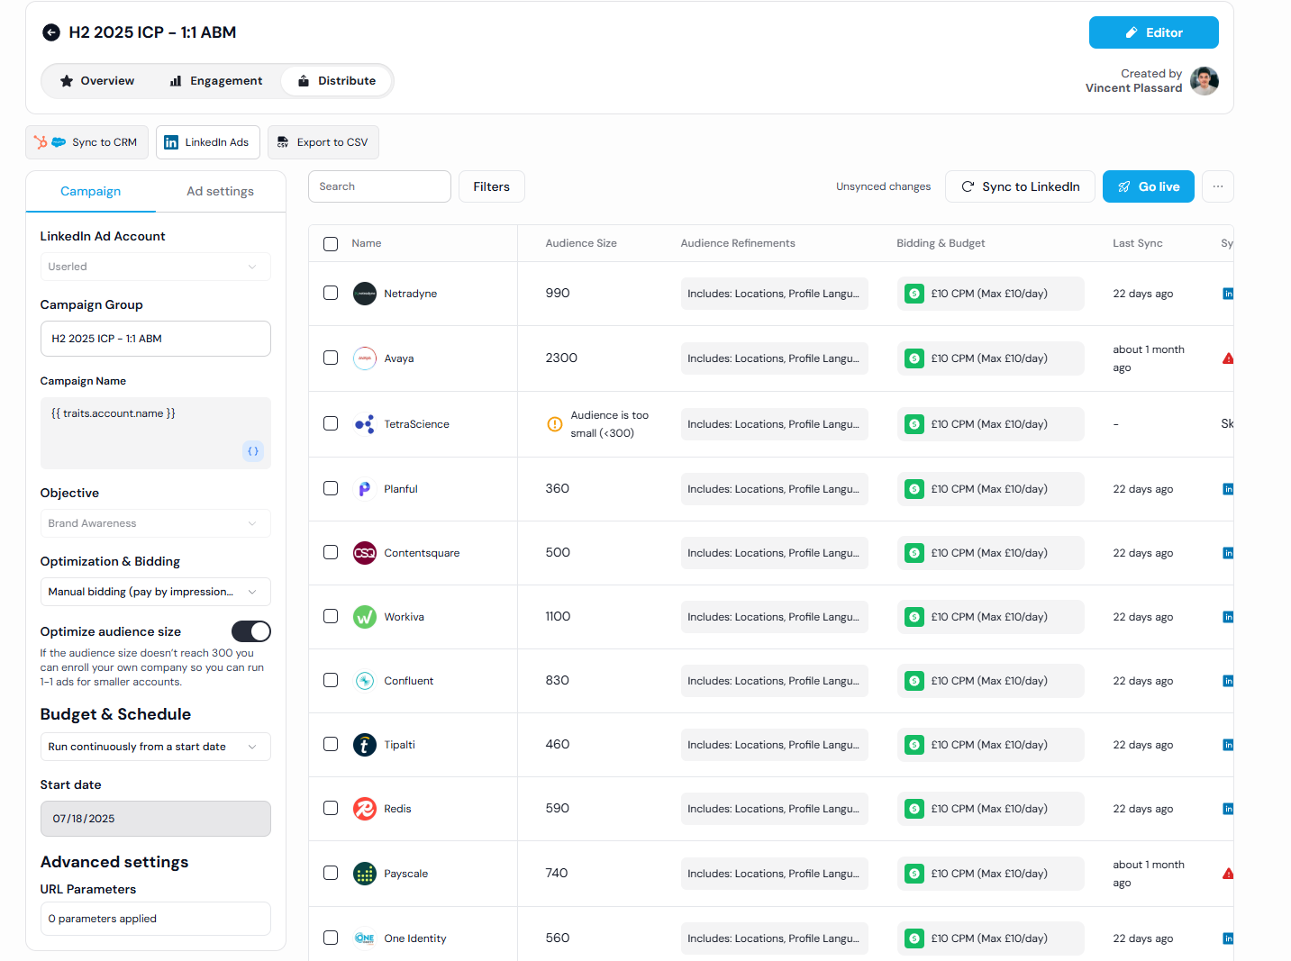The height and width of the screenshot is (961, 1291).
Task: Click the Avaya company logo
Action: [x=365, y=358]
